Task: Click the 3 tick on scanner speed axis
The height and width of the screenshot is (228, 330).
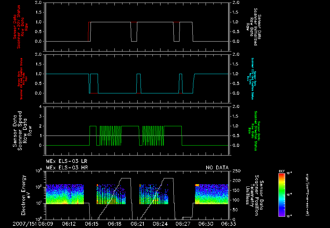Action: pyautogui.click(x=40, y=116)
